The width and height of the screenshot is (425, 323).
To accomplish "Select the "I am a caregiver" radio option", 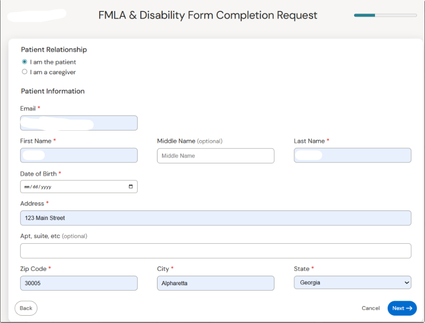I will [25, 72].
